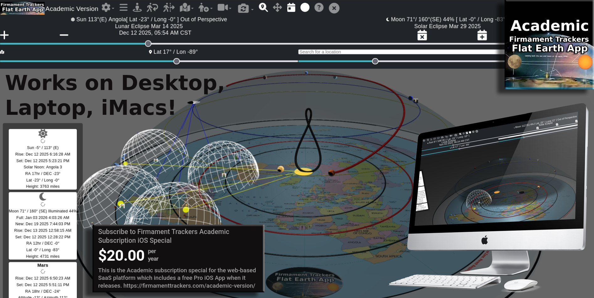Open the settings gear dropdown

107,8
